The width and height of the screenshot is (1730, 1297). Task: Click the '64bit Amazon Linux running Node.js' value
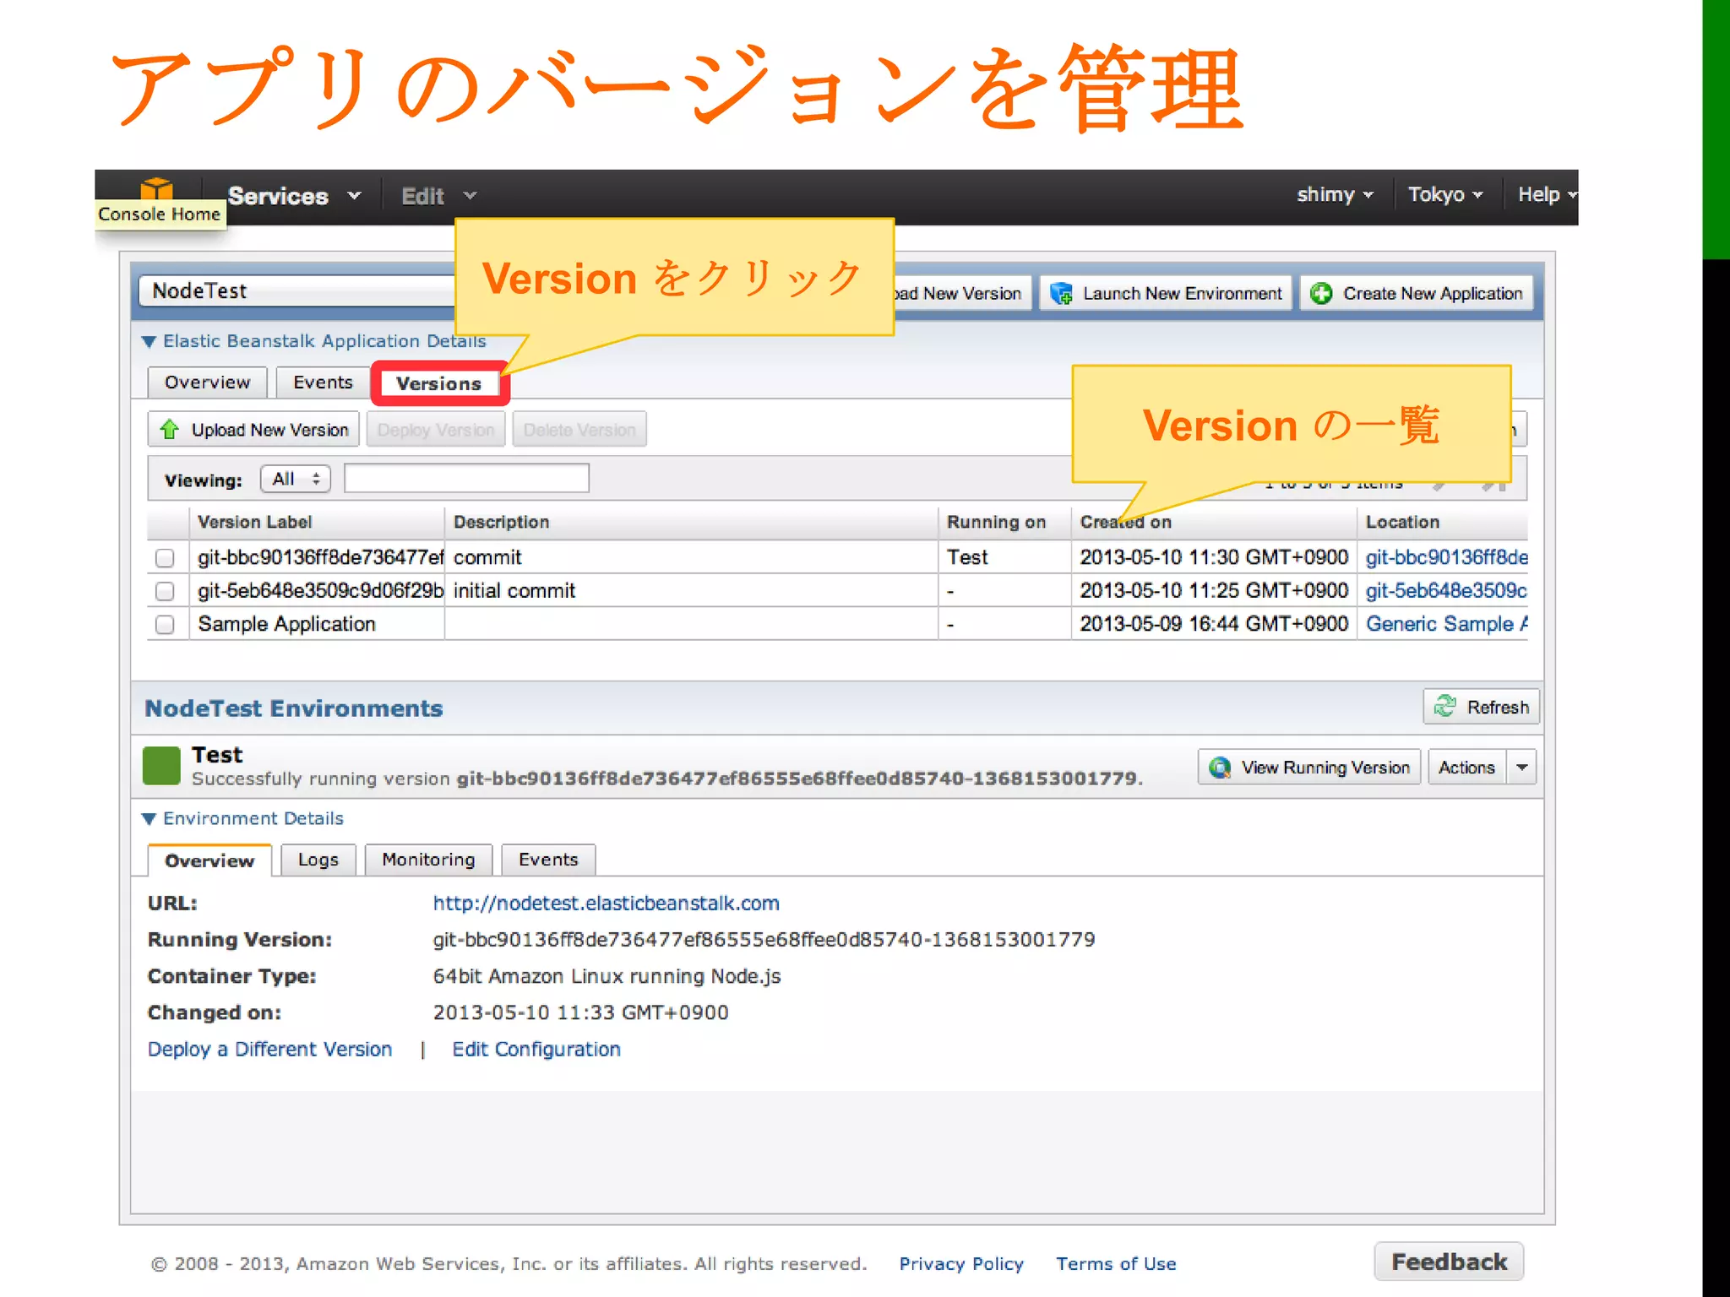[x=607, y=976]
